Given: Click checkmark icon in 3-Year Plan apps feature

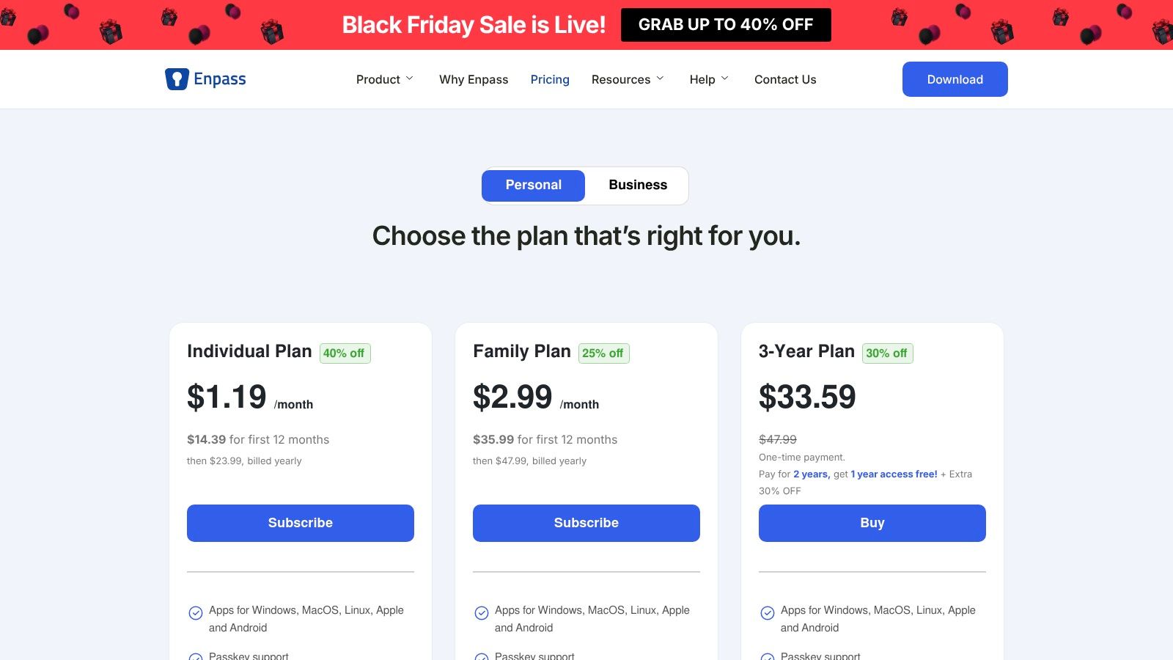Looking at the screenshot, I should pyautogui.click(x=768, y=613).
